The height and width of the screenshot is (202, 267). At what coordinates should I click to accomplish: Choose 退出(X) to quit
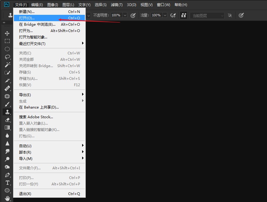coord(49,194)
